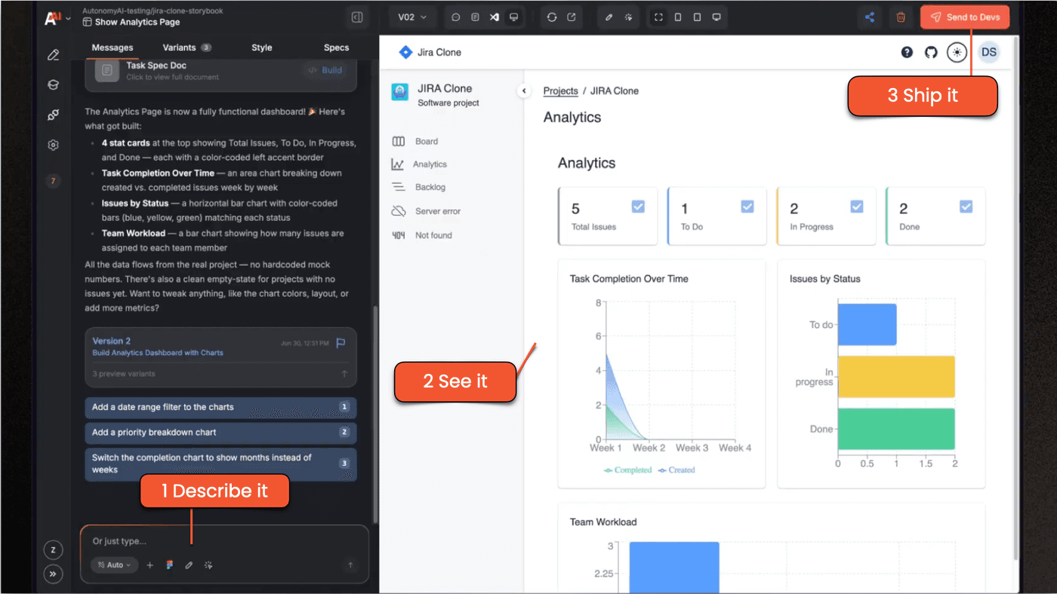
Task: Click the 'Or just type...' prompt input
Action: pos(224,541)
